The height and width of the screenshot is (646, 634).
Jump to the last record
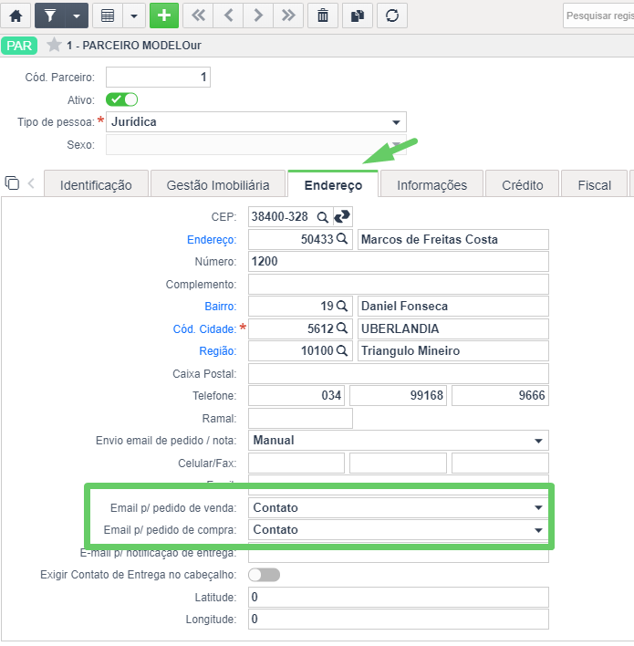[288, 16]
